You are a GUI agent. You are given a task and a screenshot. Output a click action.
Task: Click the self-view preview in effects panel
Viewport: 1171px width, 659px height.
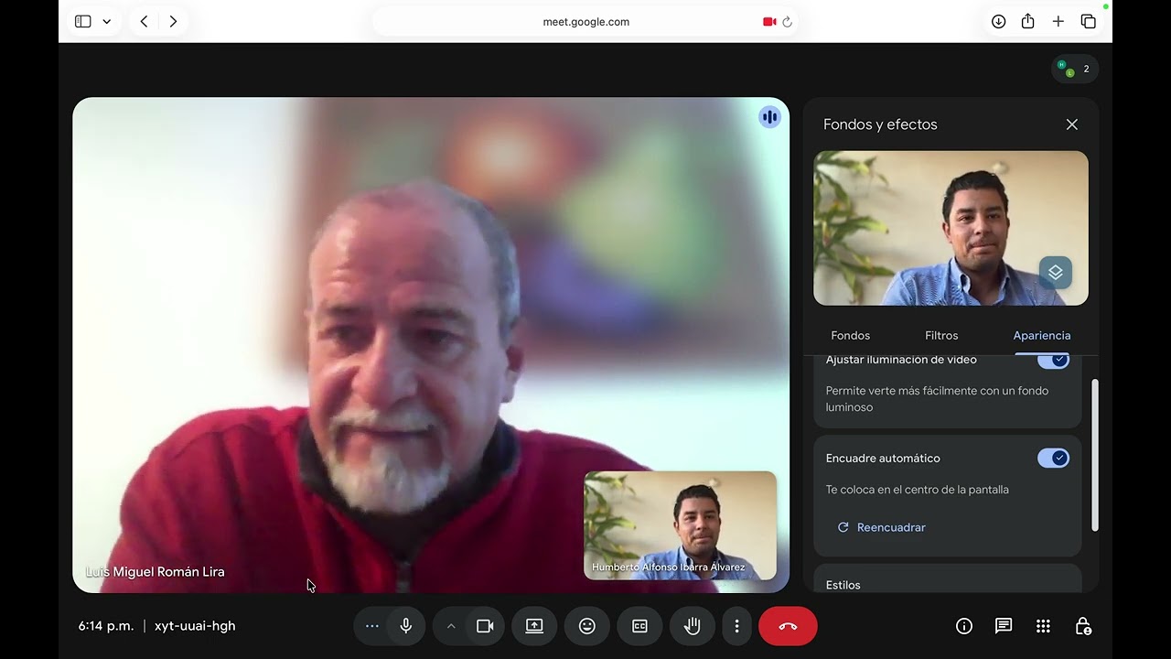(x=951, y=228)
